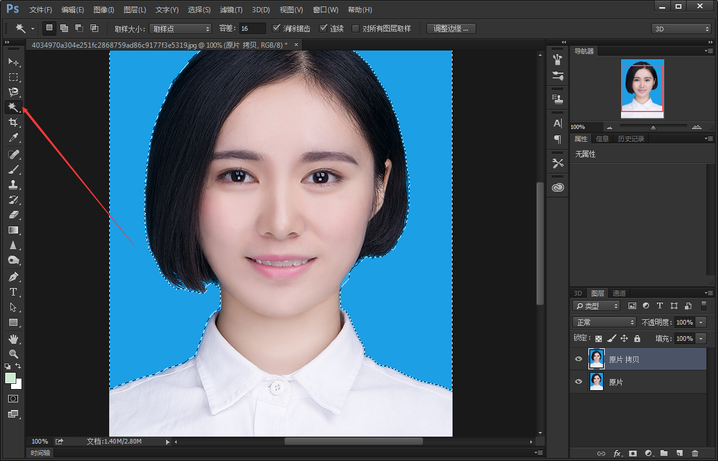The width and height of the screenshot is (718, 461).
Task: Select the Clone Stamp tool
Action: click(x=13, y=185)
